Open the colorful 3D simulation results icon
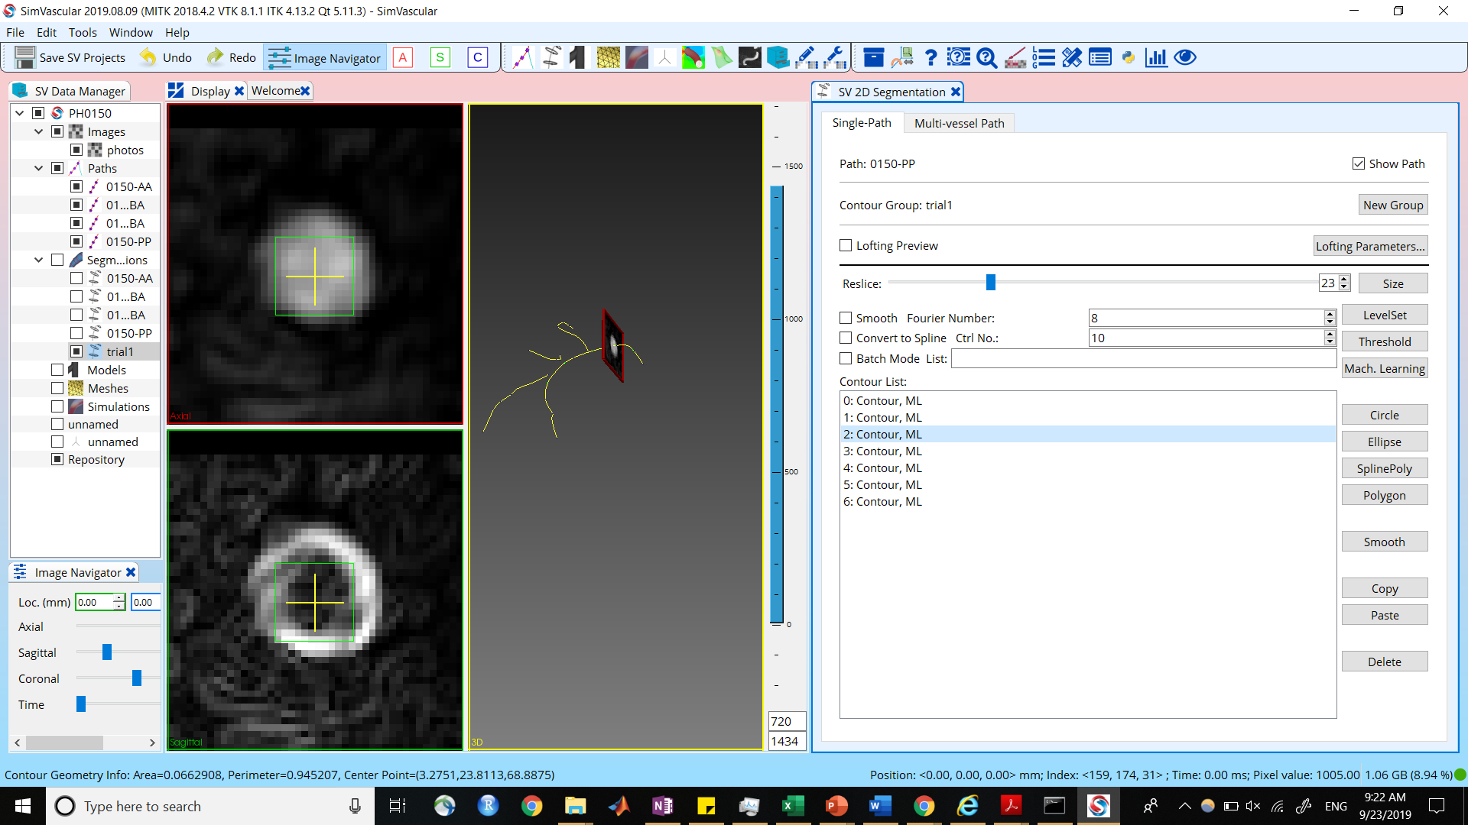The width and height of the screenshot is (1468, 825). [x=693, y=57]
